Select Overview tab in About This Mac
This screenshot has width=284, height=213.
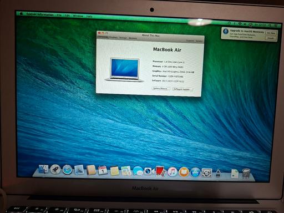click(x=103, y=37)
